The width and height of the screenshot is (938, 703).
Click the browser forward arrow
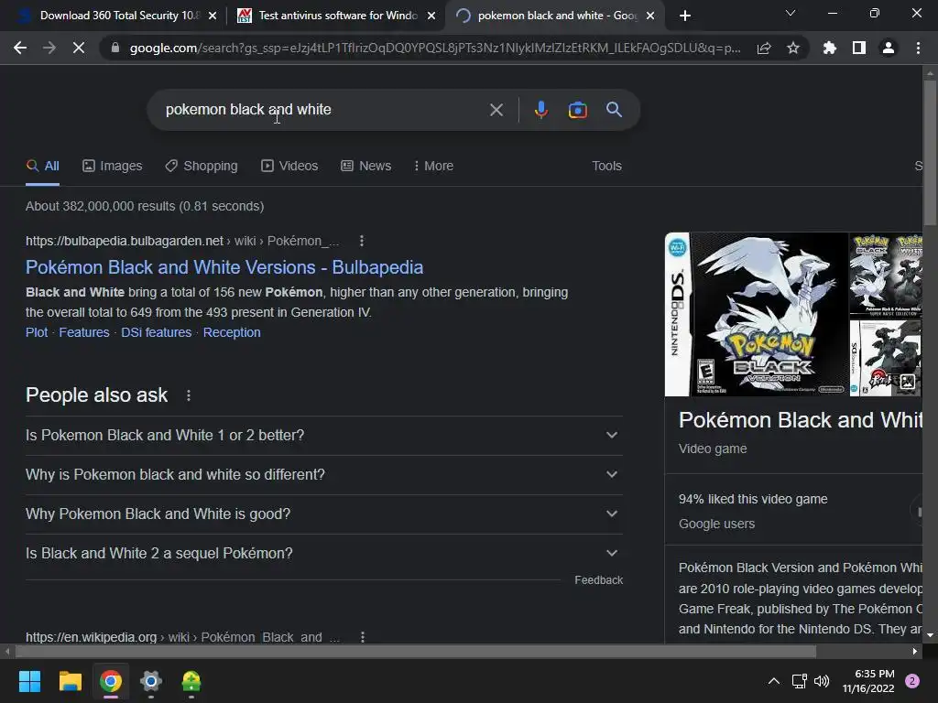(x=49, y=48)
